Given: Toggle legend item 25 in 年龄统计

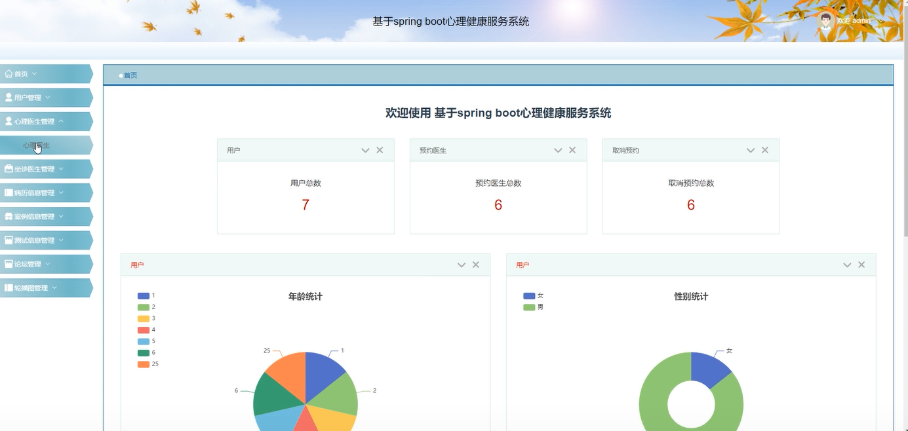Looking at the screenshot, I should [148, 364].
